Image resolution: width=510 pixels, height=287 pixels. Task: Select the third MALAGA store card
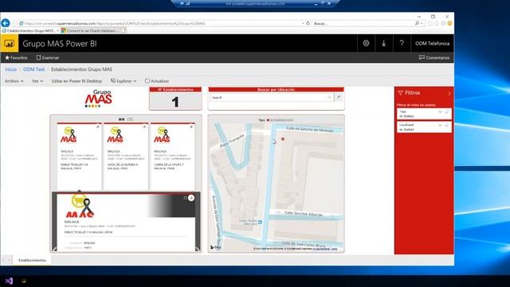click(172, 156)
